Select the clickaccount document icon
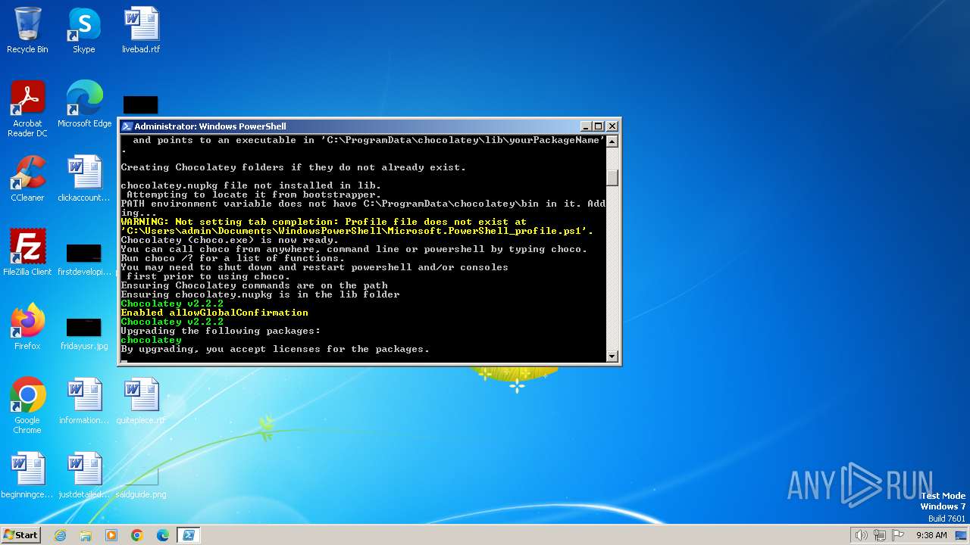The height and width of the screenshot is (545, 970). 84,179
